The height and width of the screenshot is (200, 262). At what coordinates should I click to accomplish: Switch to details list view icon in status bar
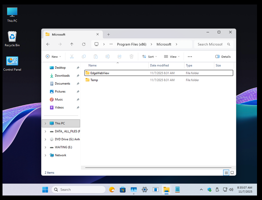pos(226,172)
